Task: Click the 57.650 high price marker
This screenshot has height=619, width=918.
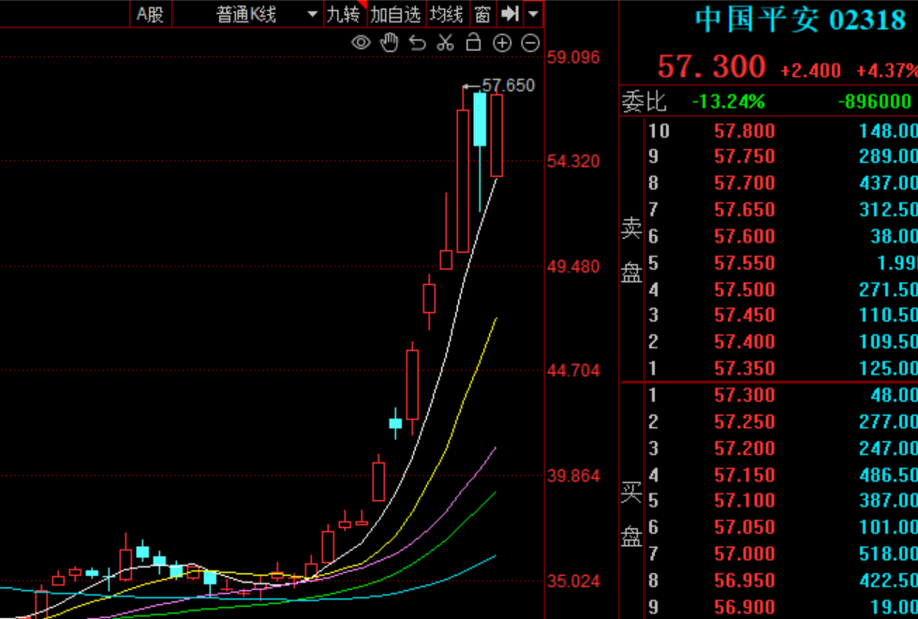Action: [x=508, y=85]
